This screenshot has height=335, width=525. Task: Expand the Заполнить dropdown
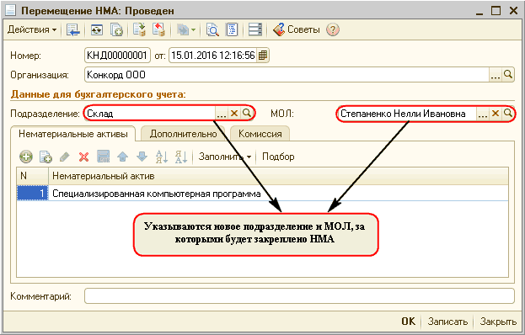225,157
